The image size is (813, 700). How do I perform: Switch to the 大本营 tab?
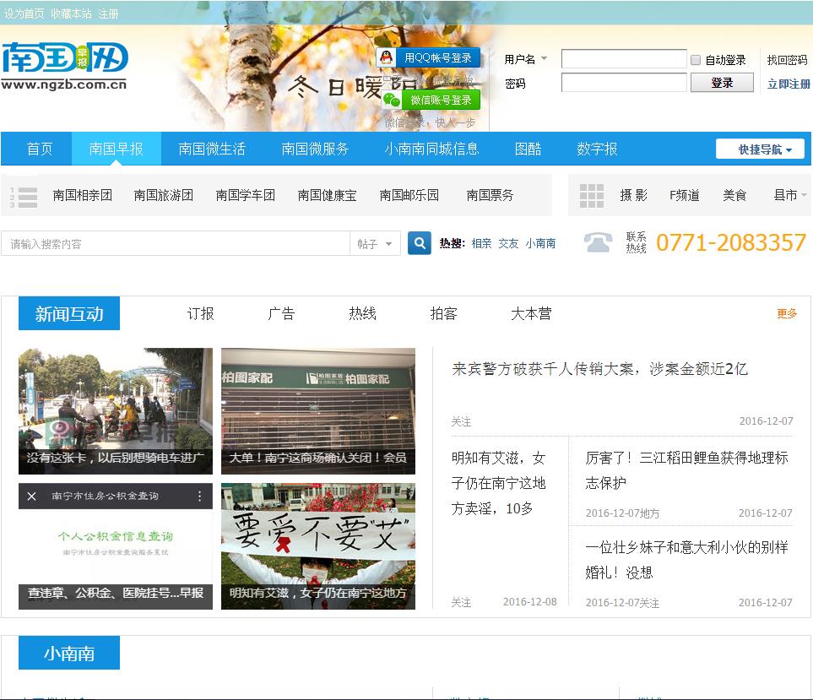(x=531, y=314)
